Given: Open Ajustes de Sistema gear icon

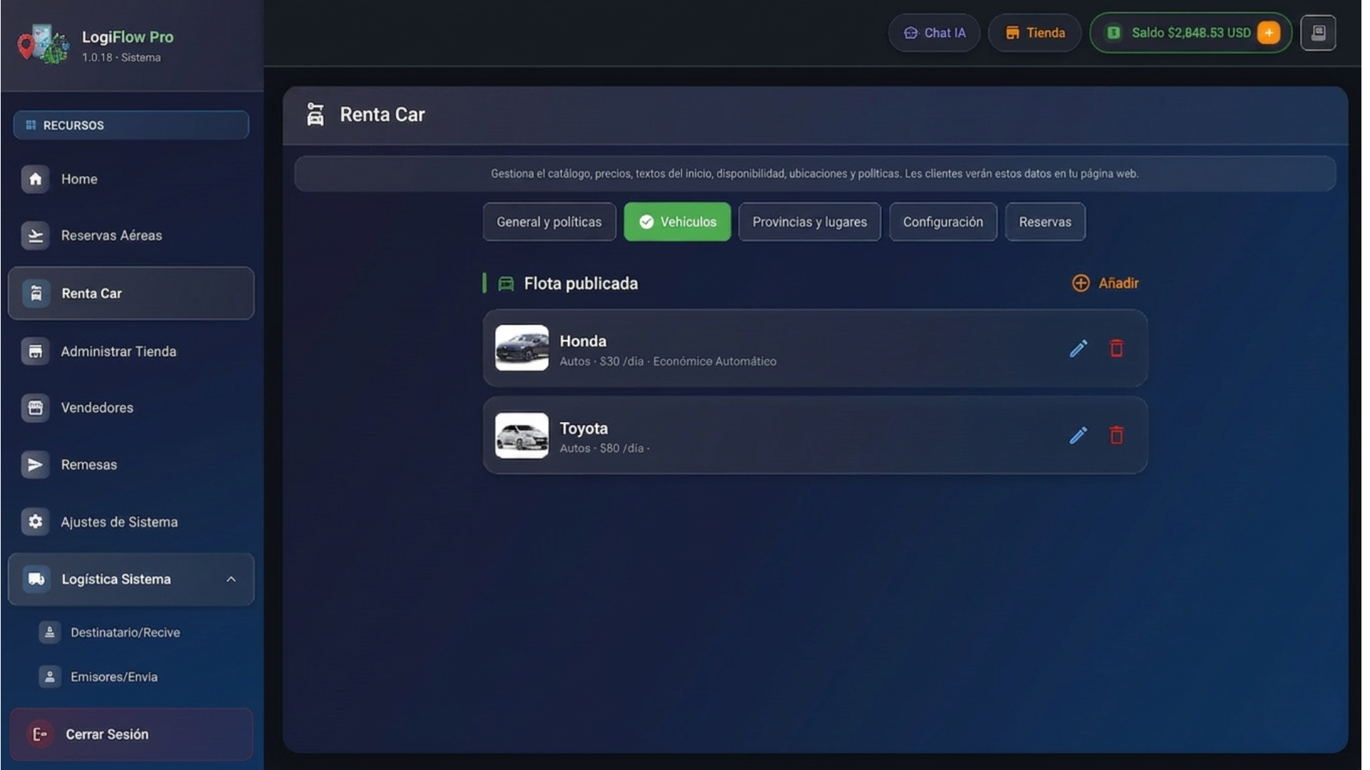Looking at the screenshot, I should coord(34,521).
